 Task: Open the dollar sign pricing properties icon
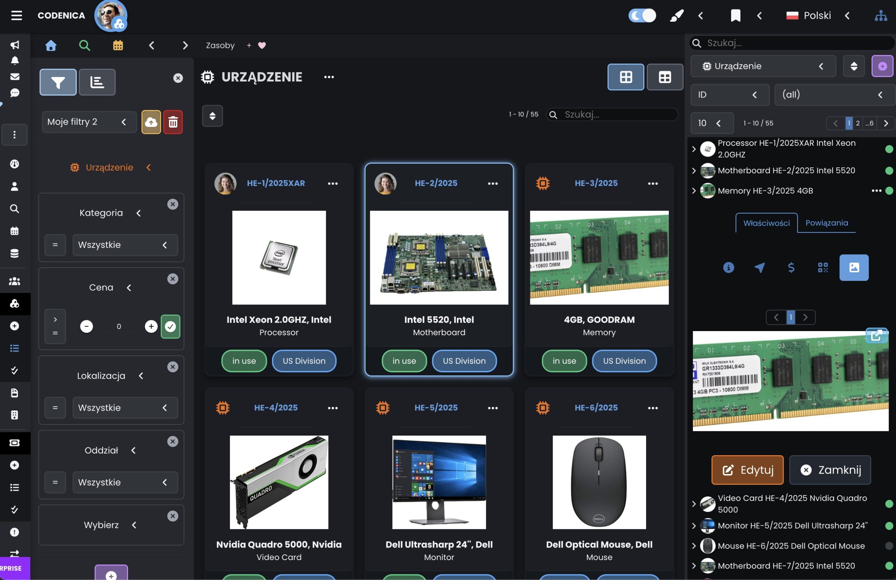tap(791, 267)
